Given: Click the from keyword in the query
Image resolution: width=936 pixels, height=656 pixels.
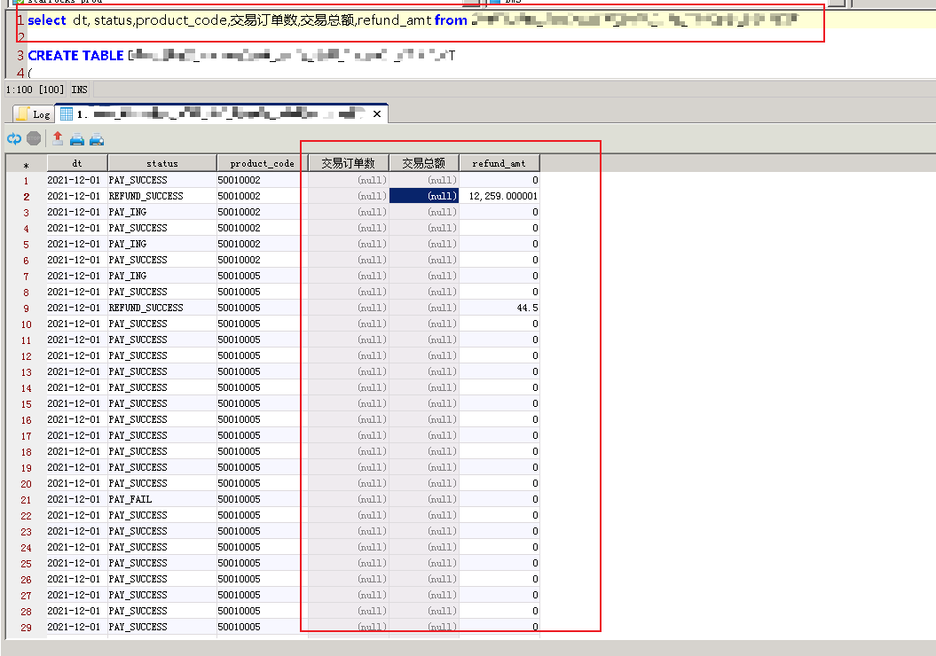Looking at the screenshot, I should click(451, 20).
